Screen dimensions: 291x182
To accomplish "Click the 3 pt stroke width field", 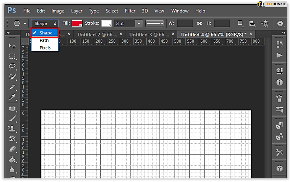I will 125,24.
